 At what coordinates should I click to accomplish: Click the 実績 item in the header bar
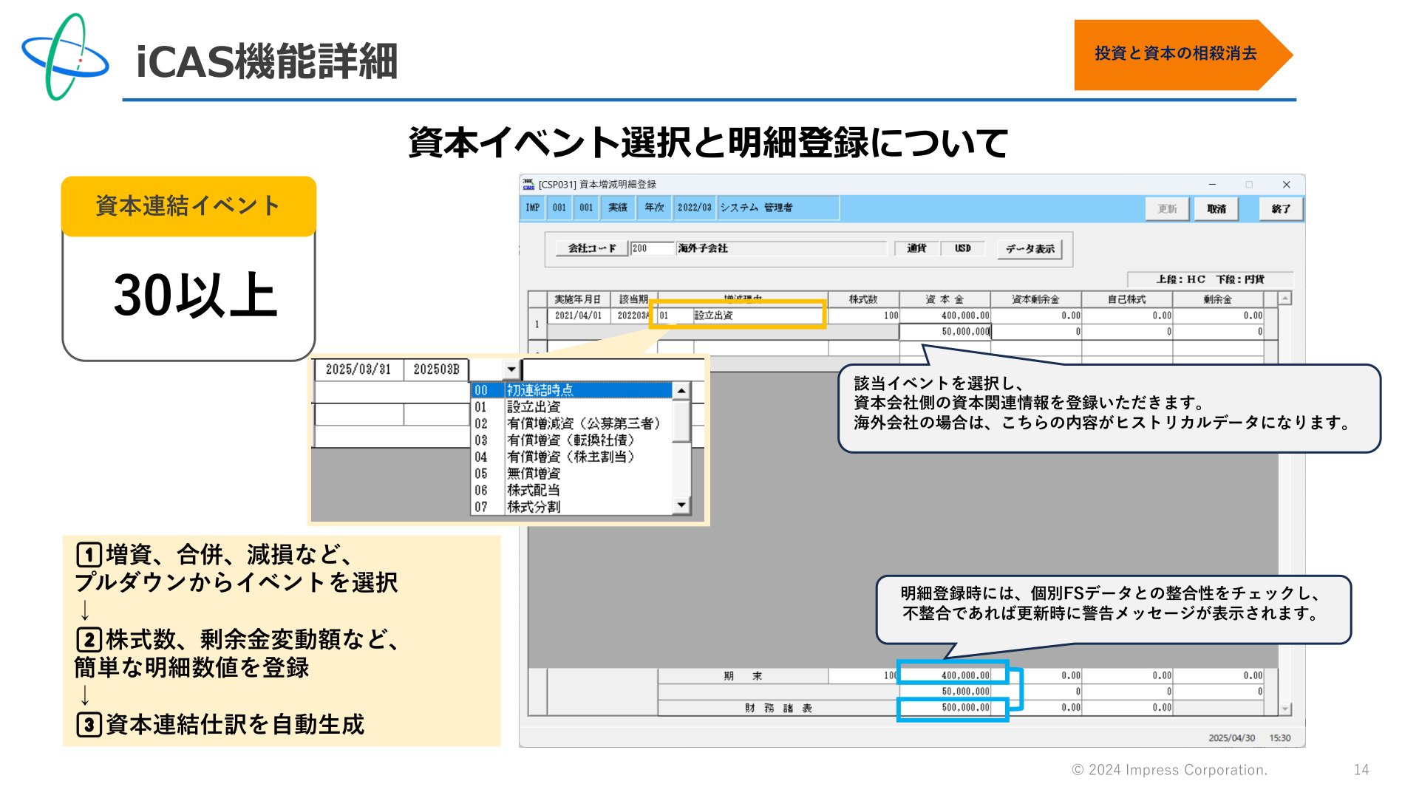[618, 208]
